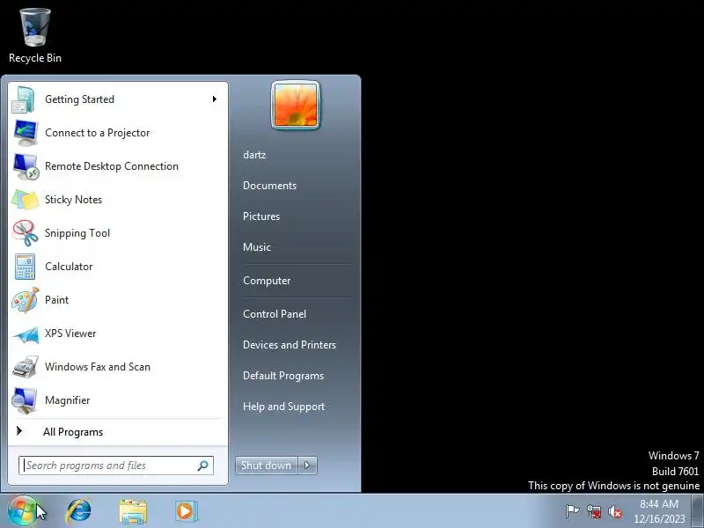Open Documents library link
Viewport: 704px width, 528px height.
[x=269, y=186]
